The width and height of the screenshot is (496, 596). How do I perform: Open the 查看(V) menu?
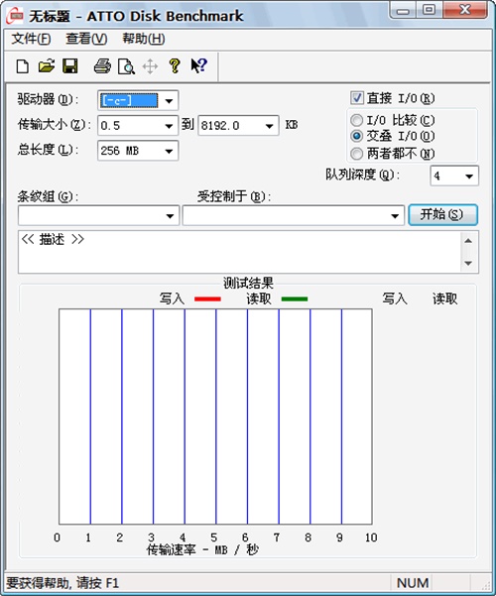[86, 39]
